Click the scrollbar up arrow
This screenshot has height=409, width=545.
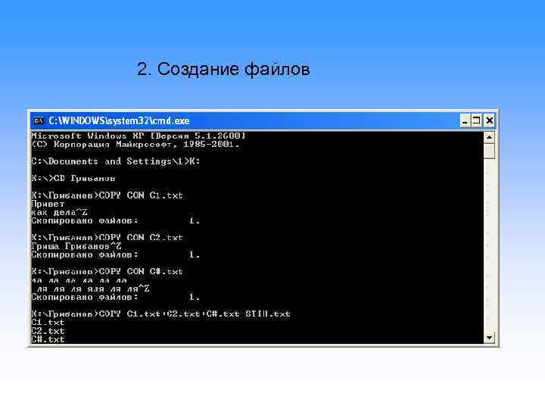click(x=489, y=137)
